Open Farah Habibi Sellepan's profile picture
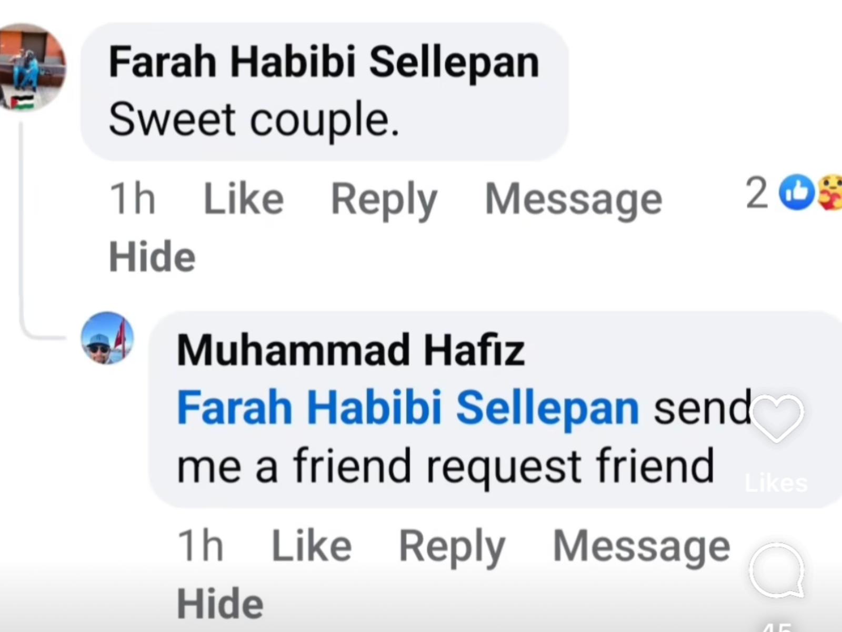 pos(32,67)
